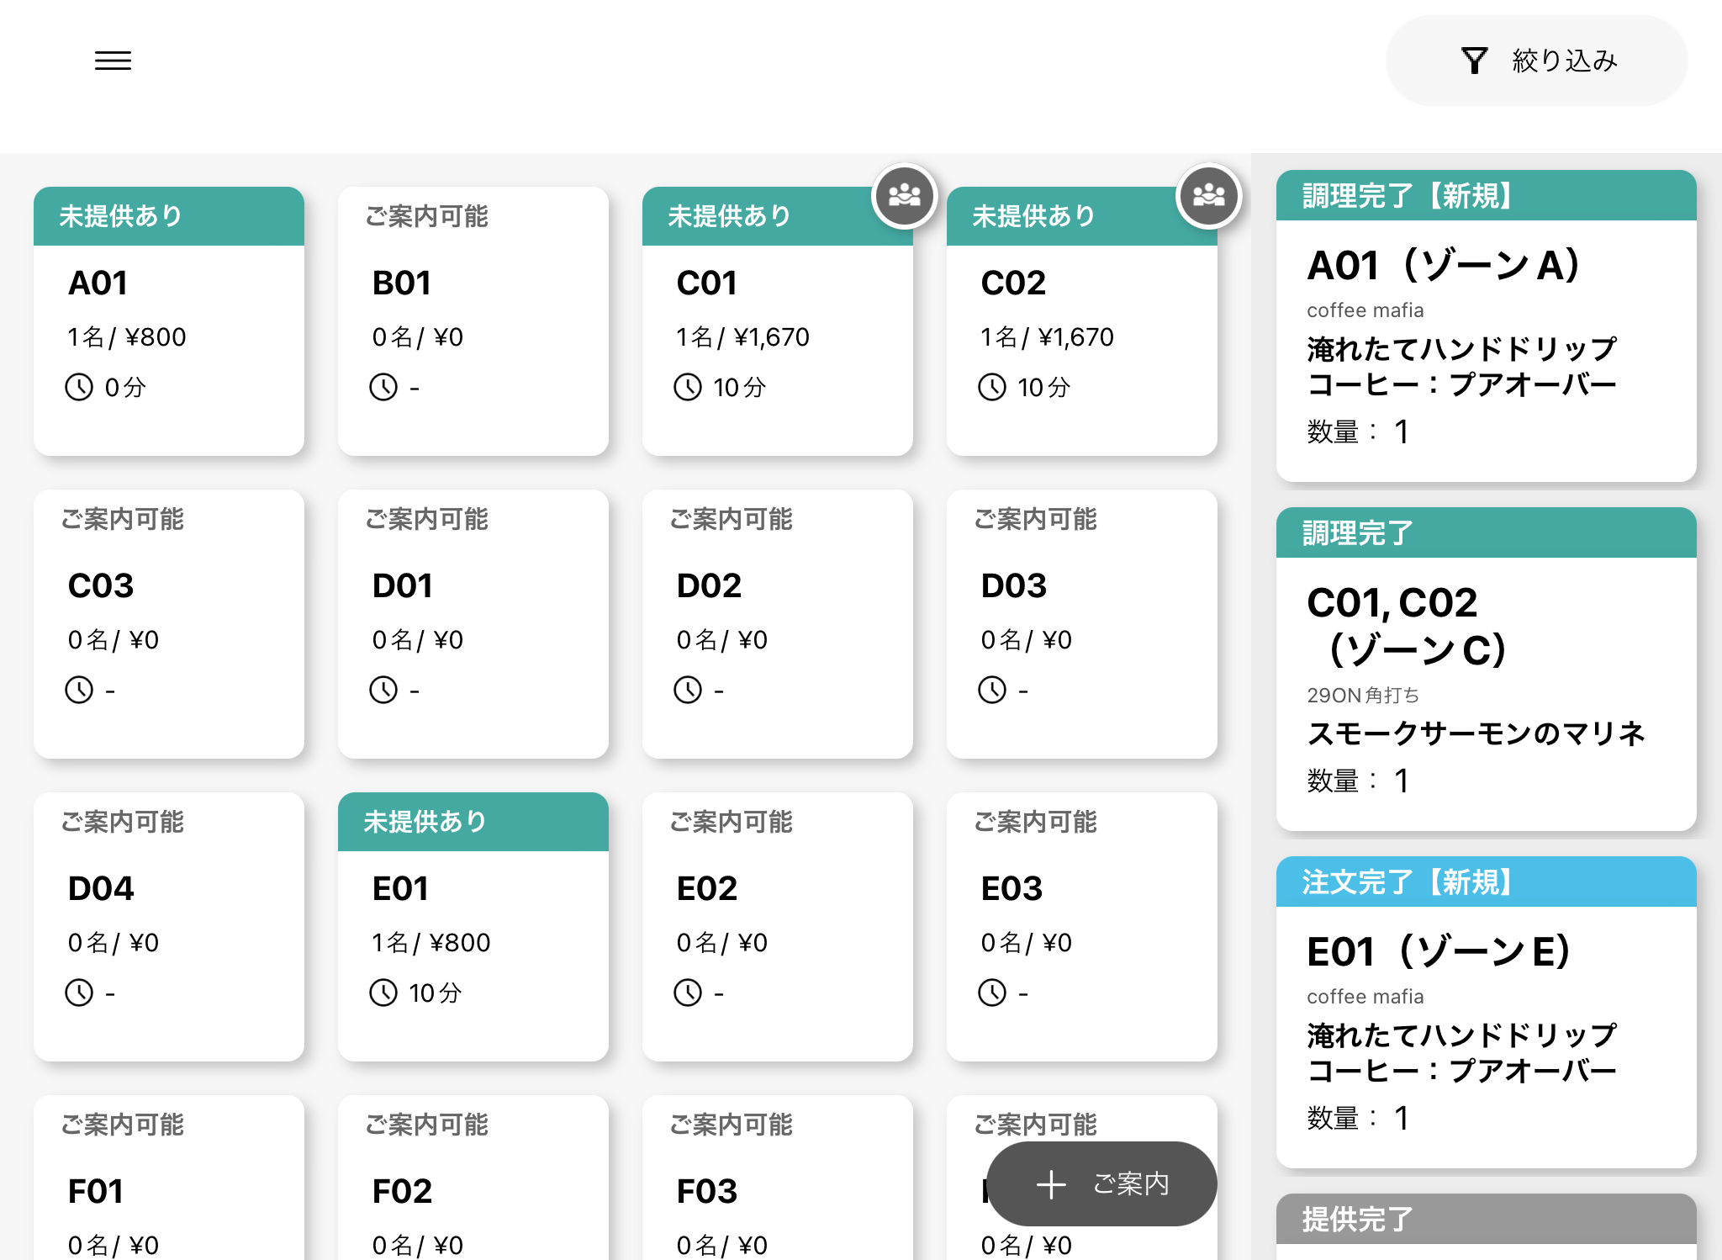Click group icon on table C02

click(1208, 195)
